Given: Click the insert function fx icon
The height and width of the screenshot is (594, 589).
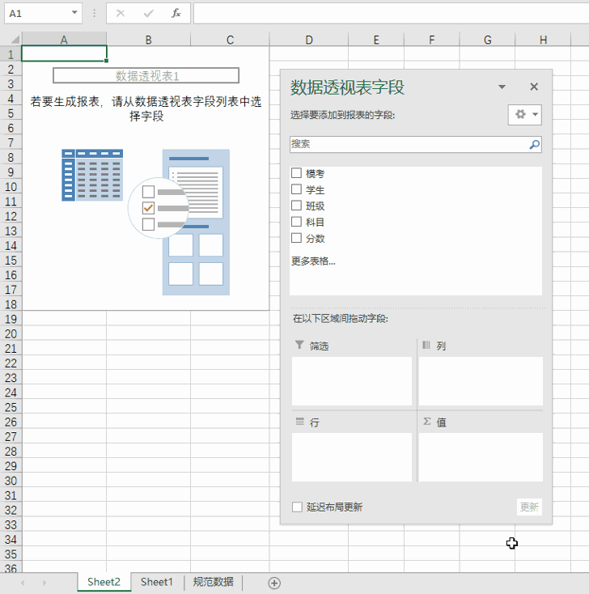Looking at the screenshot, I should click(176, 14).
